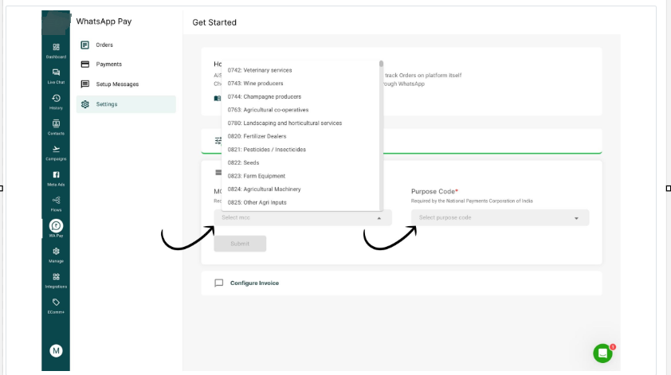Click the Submit button

pos(240,244)
